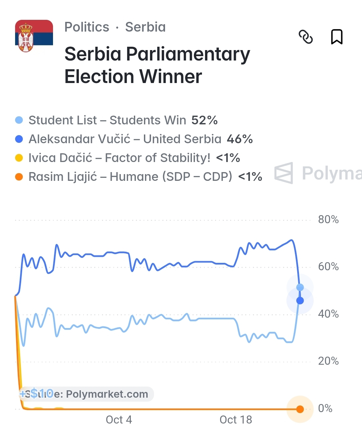Click the orange Rasim Ljajić legend dot

(x=19, y=176)
